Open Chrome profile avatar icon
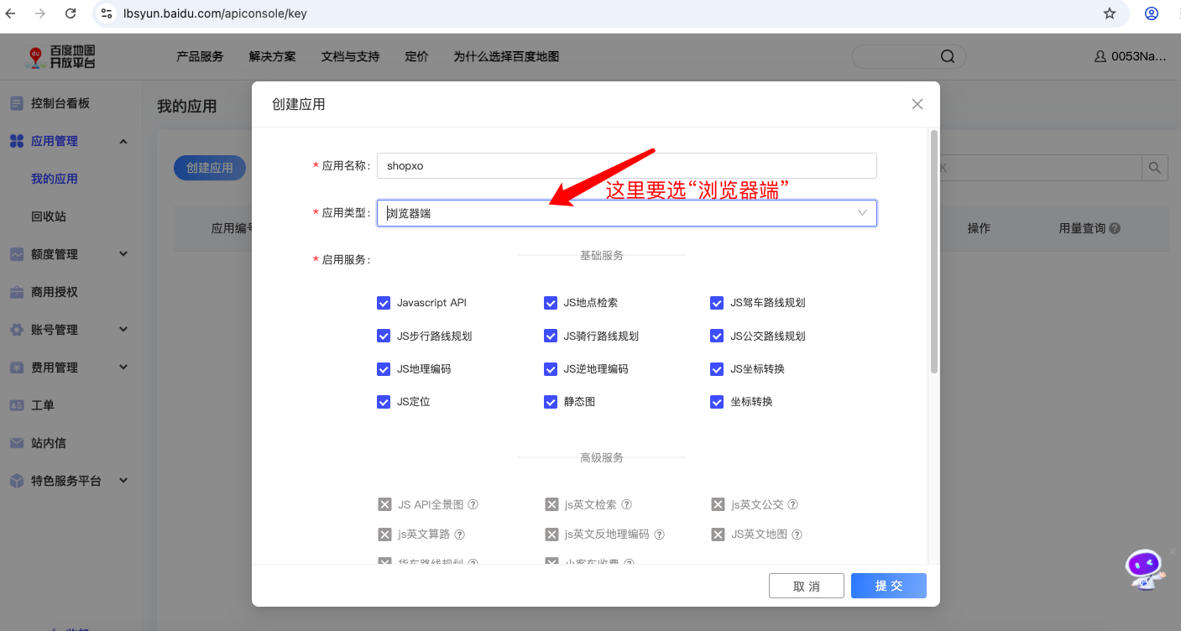Image resolution: width=1181 pixels, height=631 pixels. click(x=1152, y=13)
